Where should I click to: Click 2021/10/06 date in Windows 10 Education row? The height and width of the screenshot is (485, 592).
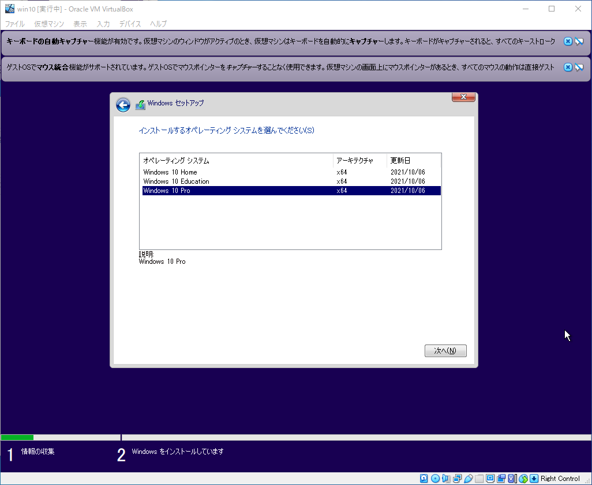pyautogui.click(x=408, y=181)
